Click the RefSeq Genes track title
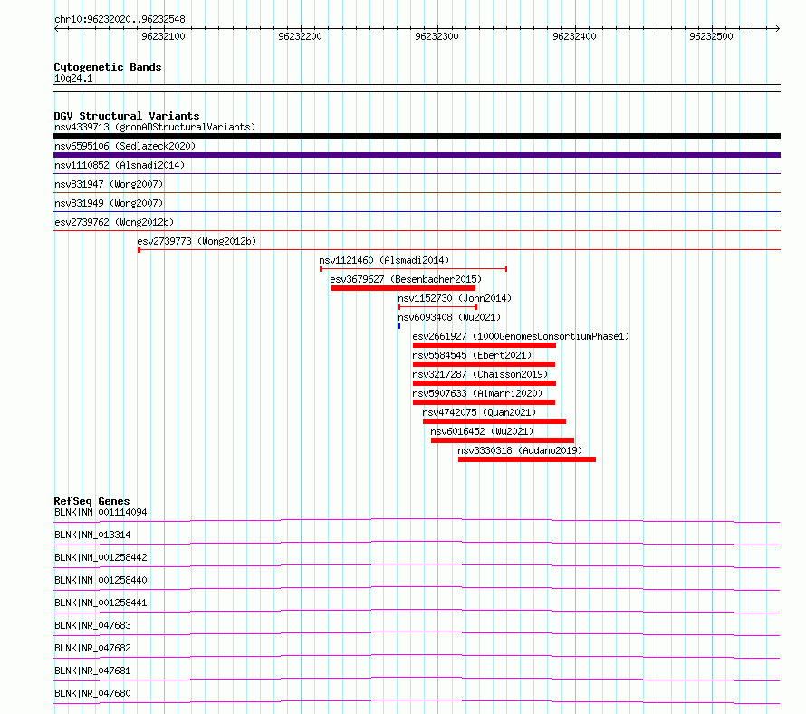The image size is (806, 714). 91,501
